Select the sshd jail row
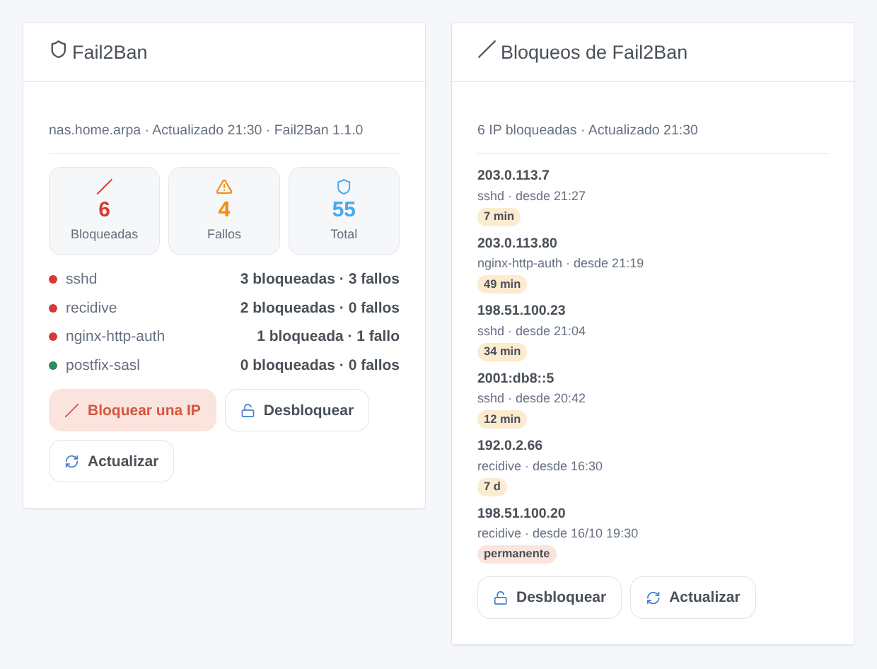Image resolution: width=877 pixels, height=669 pixels. coord(224,279)
